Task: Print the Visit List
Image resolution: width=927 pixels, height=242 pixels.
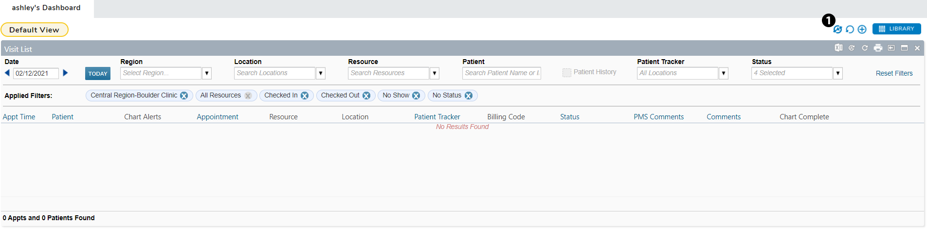Action: [x=878, y=48]
